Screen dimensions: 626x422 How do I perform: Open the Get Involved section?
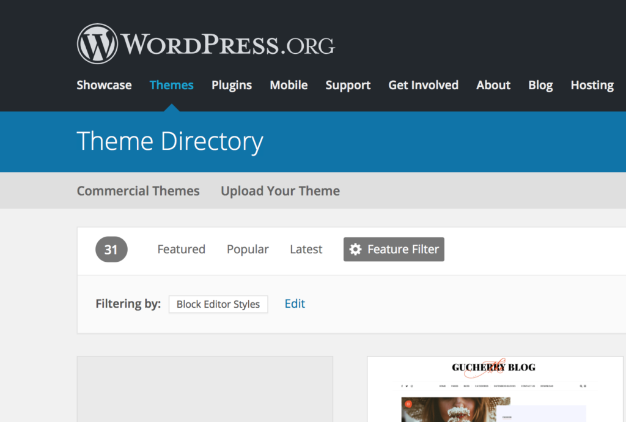(424, 85)
